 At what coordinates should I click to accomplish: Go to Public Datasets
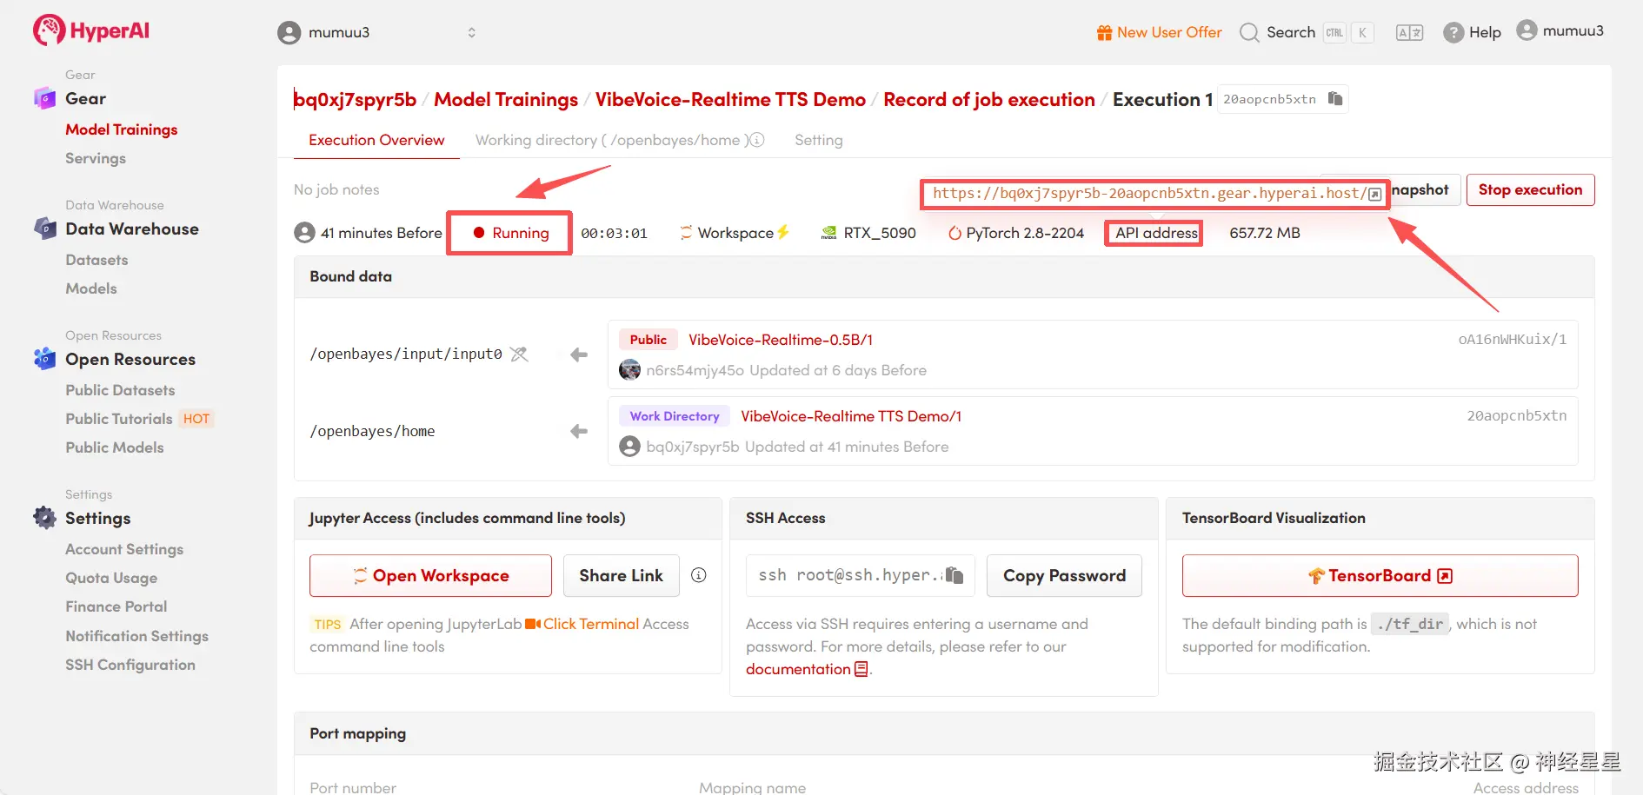click(x=120, y=390)
